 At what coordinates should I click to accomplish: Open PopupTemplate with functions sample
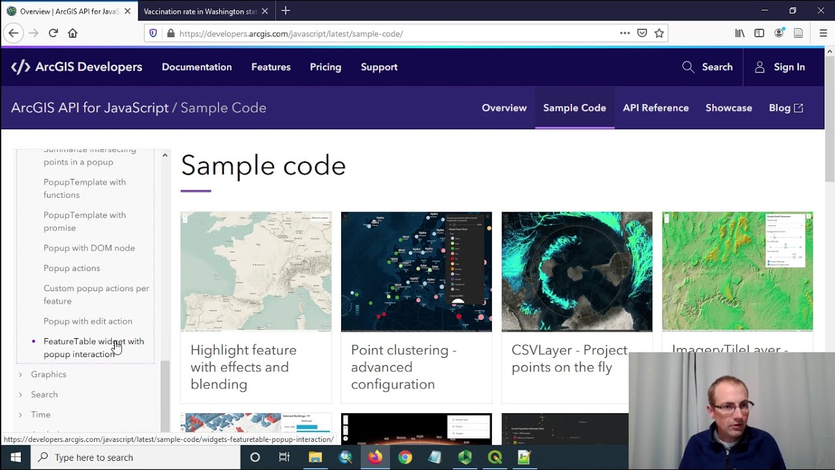[85, 189]
